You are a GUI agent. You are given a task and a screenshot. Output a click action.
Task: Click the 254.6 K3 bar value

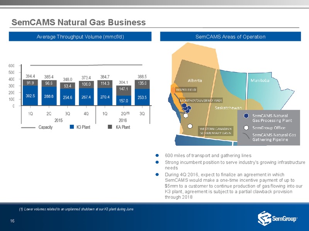pyautogui.click(x=68, y=97)
